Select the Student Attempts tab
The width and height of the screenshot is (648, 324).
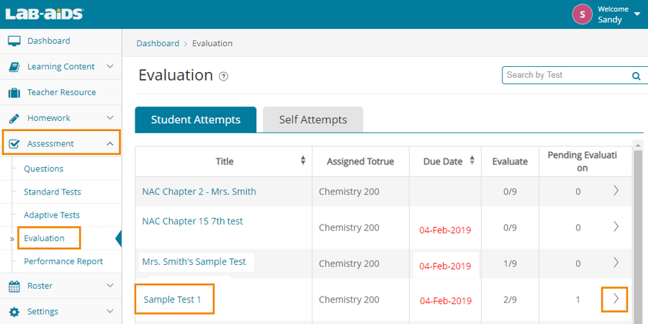195,120
